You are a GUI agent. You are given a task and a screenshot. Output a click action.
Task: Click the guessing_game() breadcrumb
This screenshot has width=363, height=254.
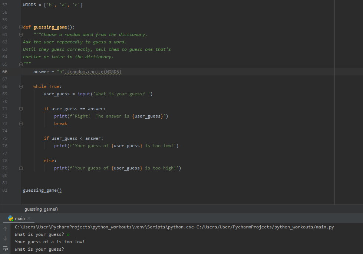[x=41, y=209]
